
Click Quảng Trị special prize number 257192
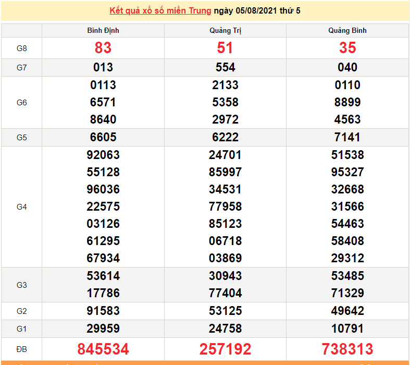[x=225, y=348]
